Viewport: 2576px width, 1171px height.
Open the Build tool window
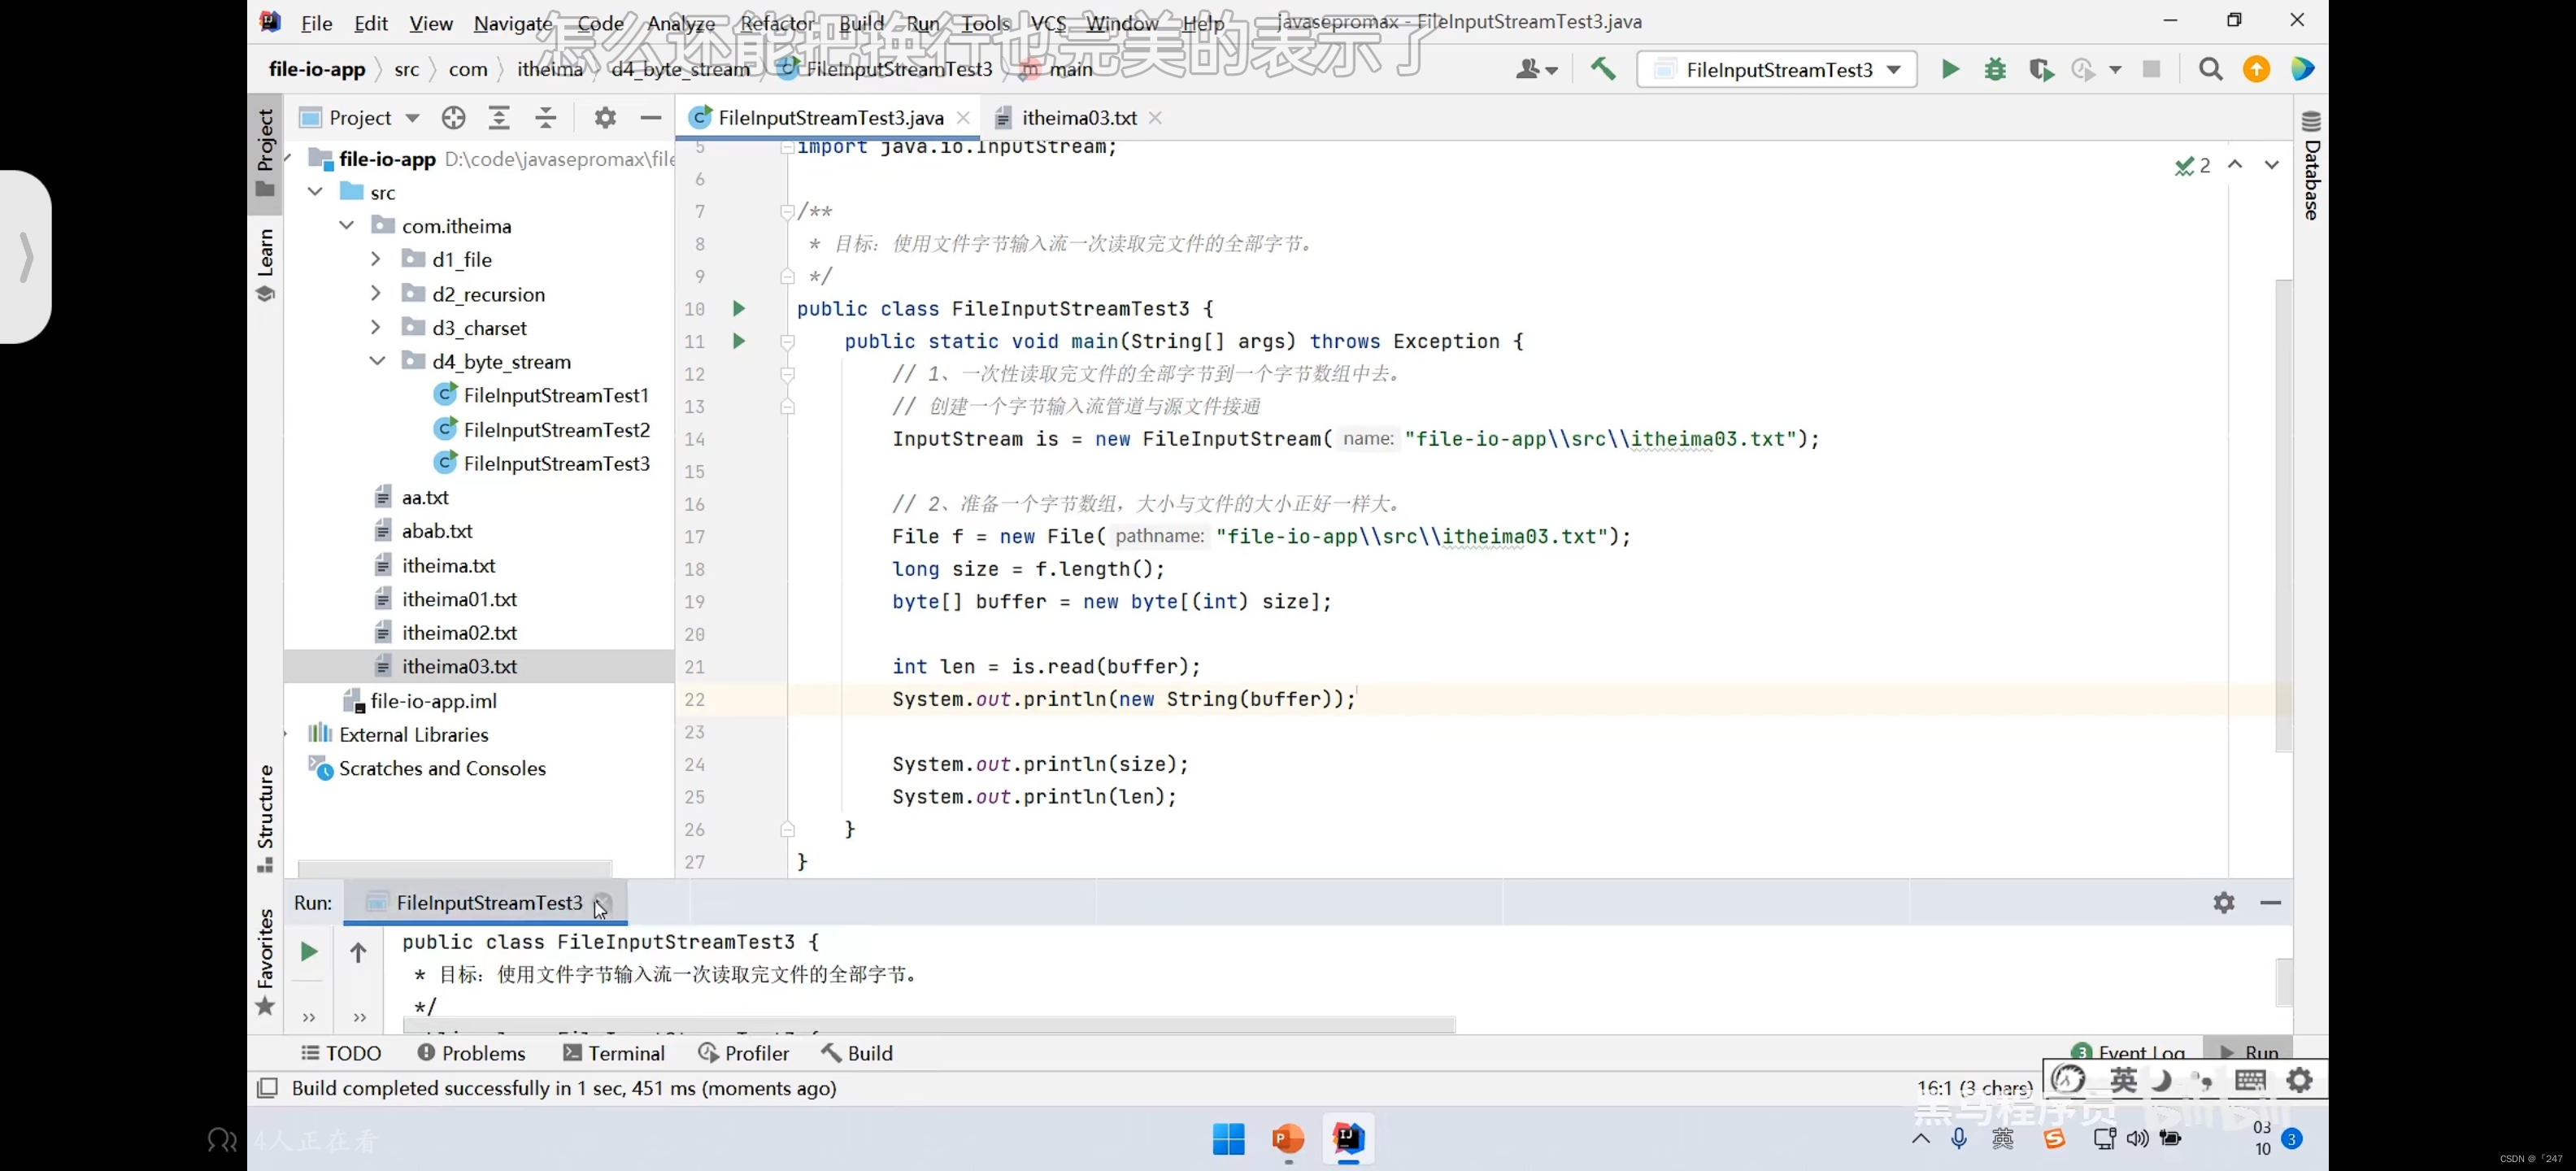click(857, 1053)
